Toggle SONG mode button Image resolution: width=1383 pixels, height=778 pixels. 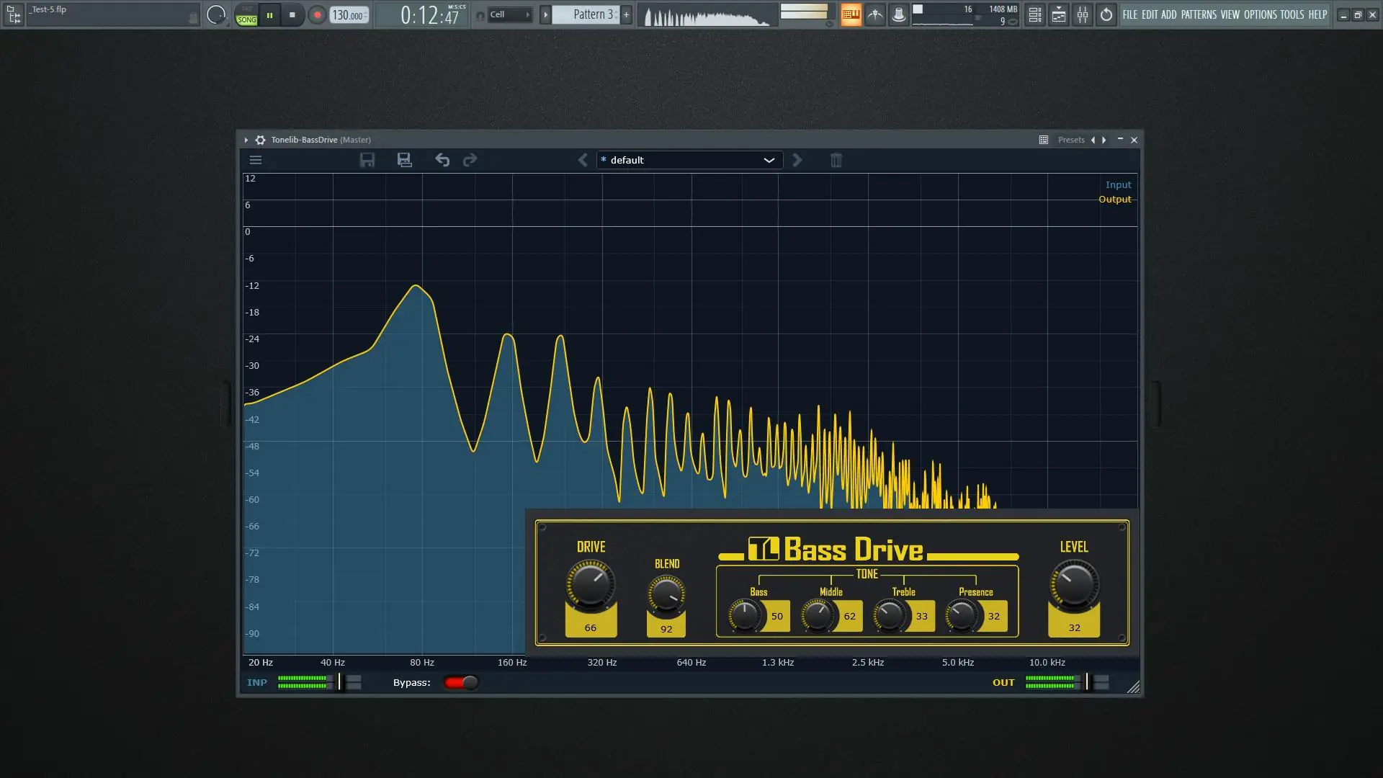click(246, 19)
